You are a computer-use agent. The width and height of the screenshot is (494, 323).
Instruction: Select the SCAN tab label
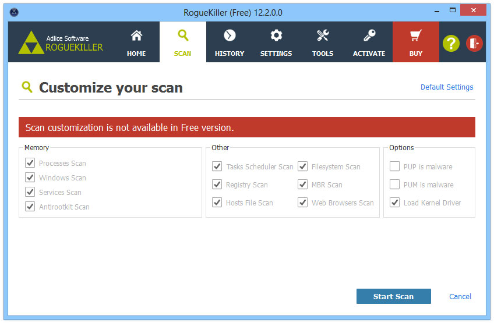point(183,54)
